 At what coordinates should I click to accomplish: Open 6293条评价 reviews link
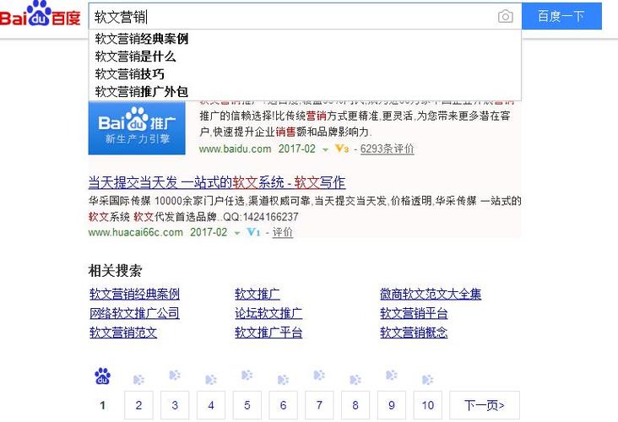387,149
